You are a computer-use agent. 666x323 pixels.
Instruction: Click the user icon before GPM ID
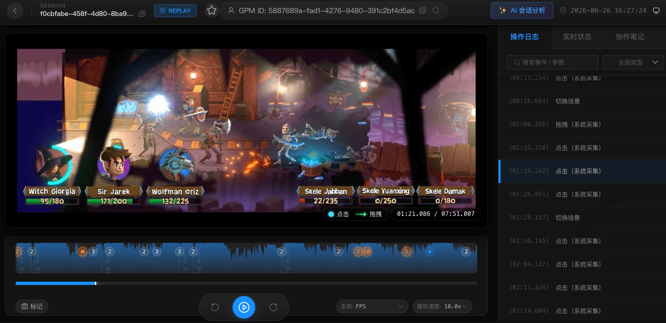pos(231,11)
